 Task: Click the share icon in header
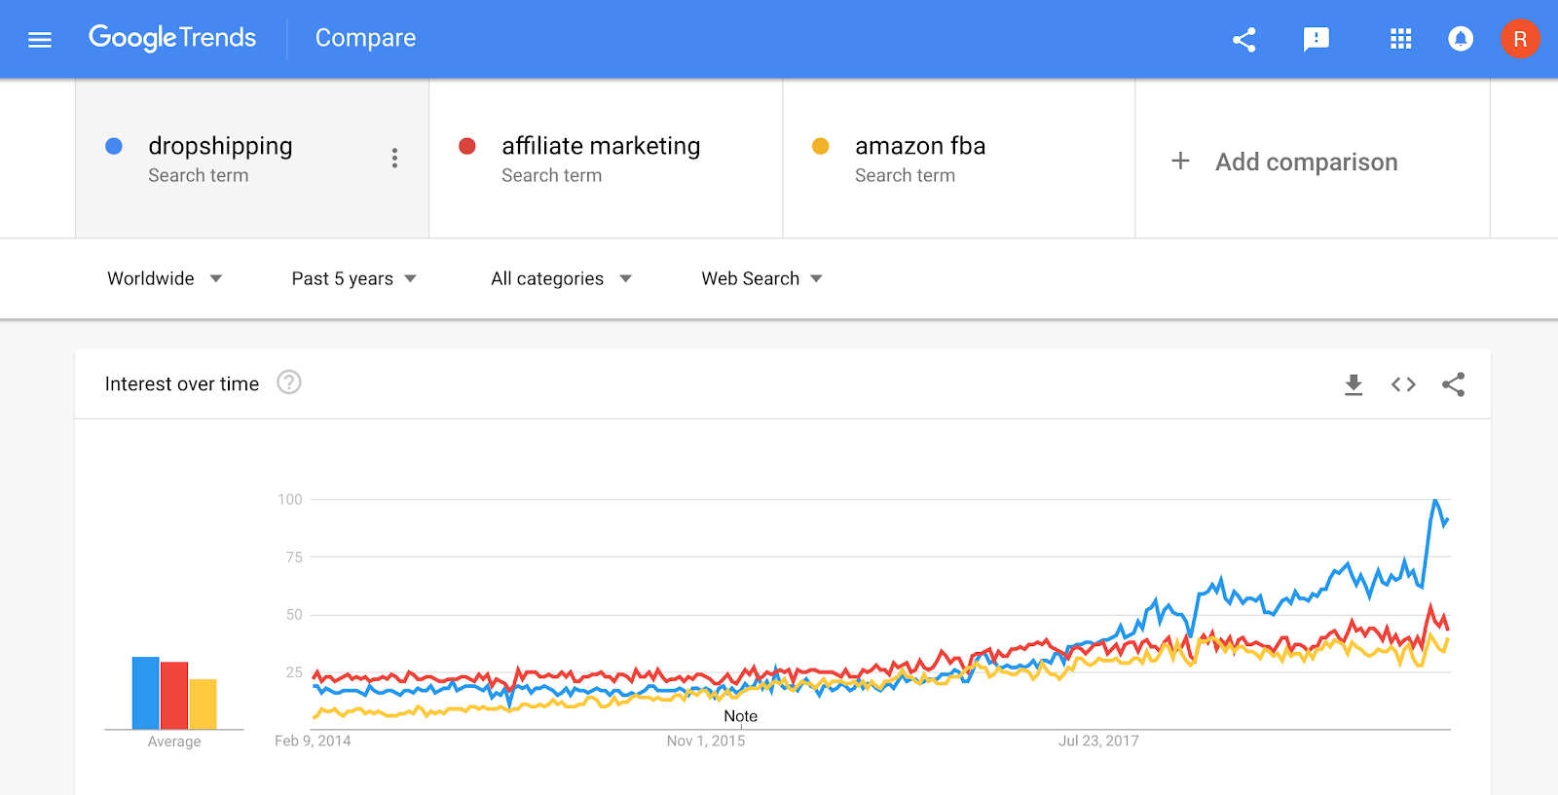tap(1243, 39)
